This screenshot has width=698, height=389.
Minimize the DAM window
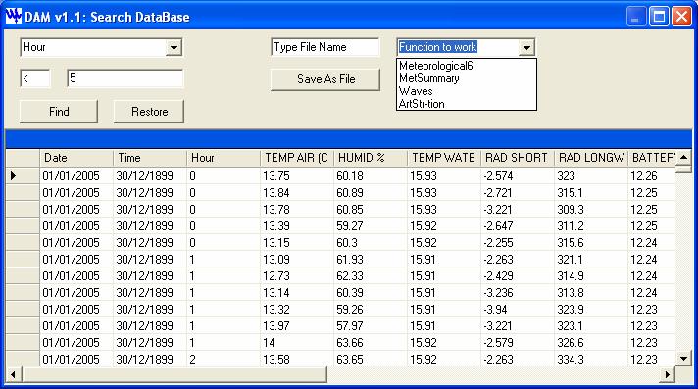[x=635, y=17]
